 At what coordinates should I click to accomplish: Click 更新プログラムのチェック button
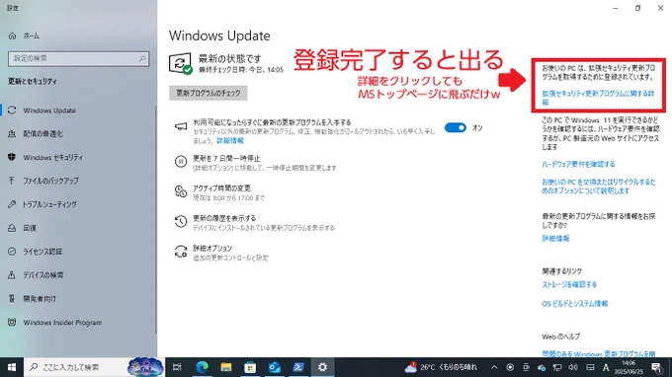[209, 93]
